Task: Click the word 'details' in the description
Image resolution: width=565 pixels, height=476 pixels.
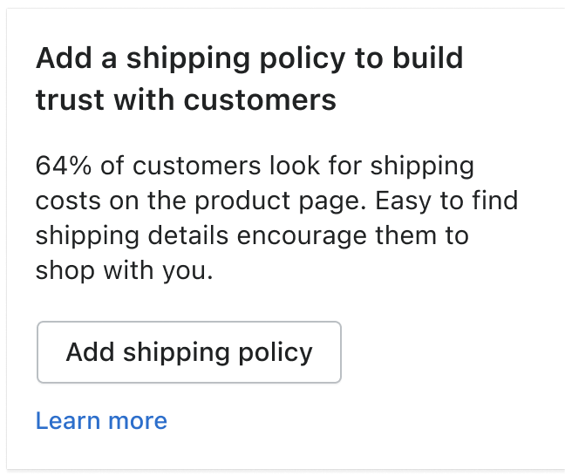Action: [188, 235]
